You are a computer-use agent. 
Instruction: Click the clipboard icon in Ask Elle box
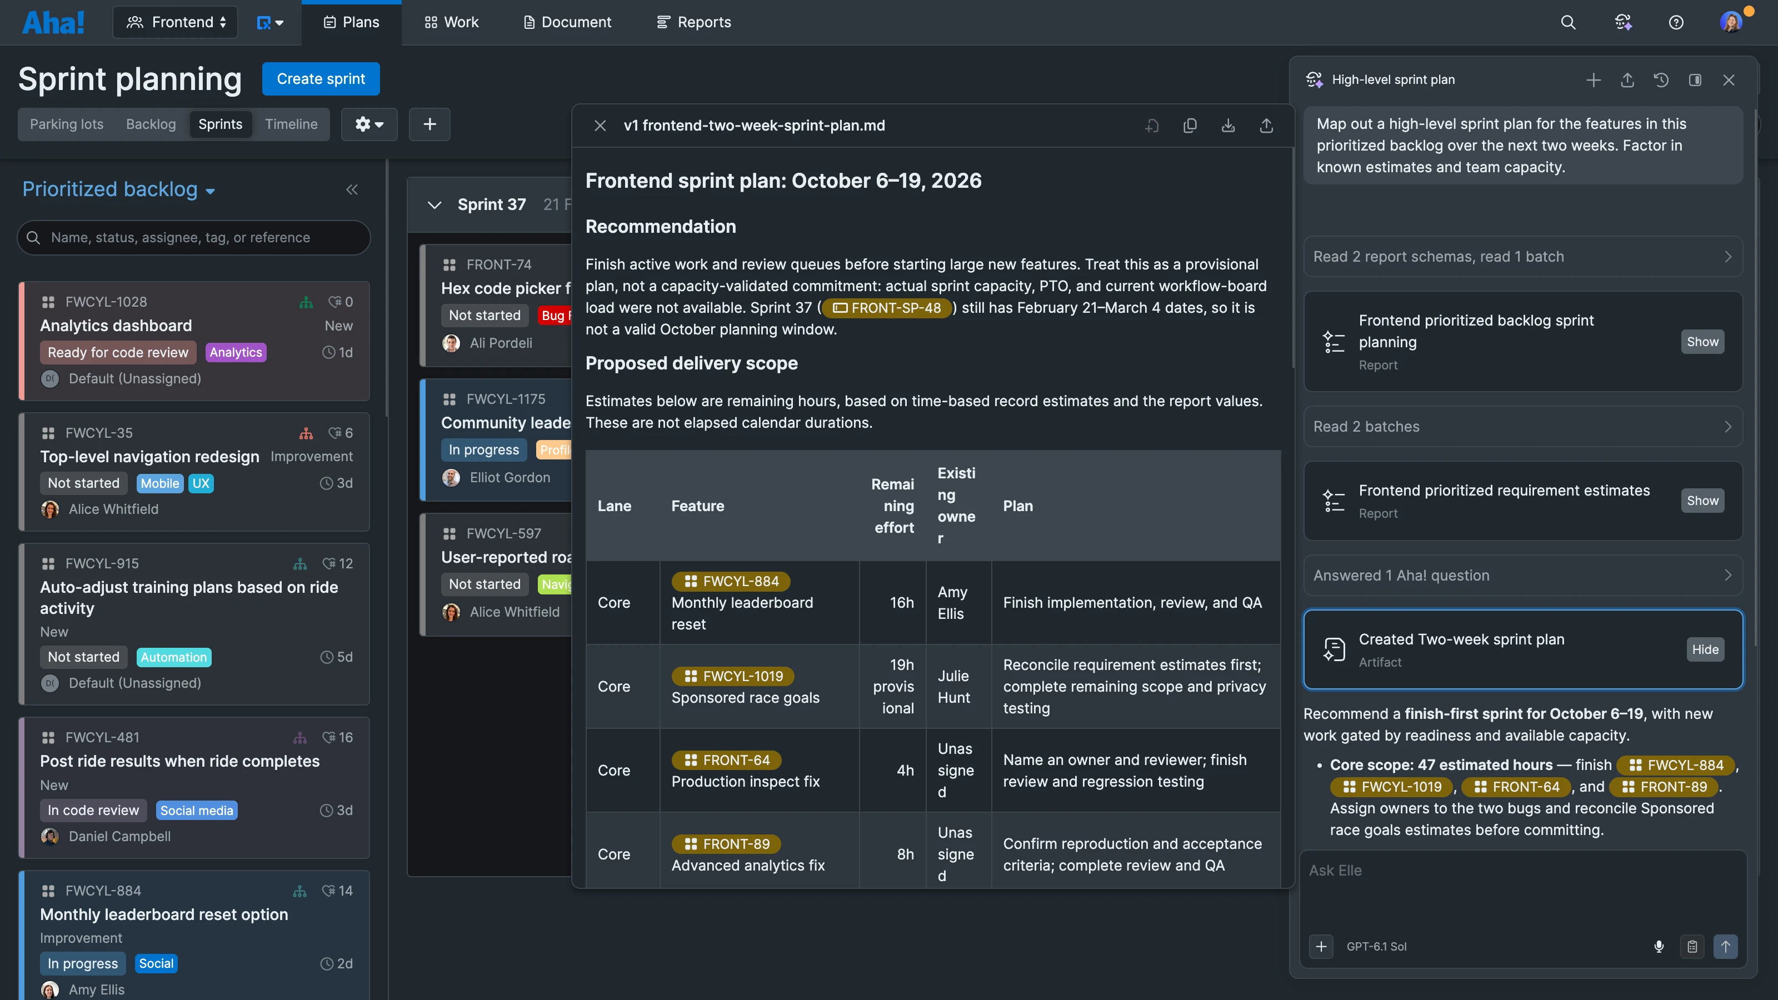coord(1692,947)
